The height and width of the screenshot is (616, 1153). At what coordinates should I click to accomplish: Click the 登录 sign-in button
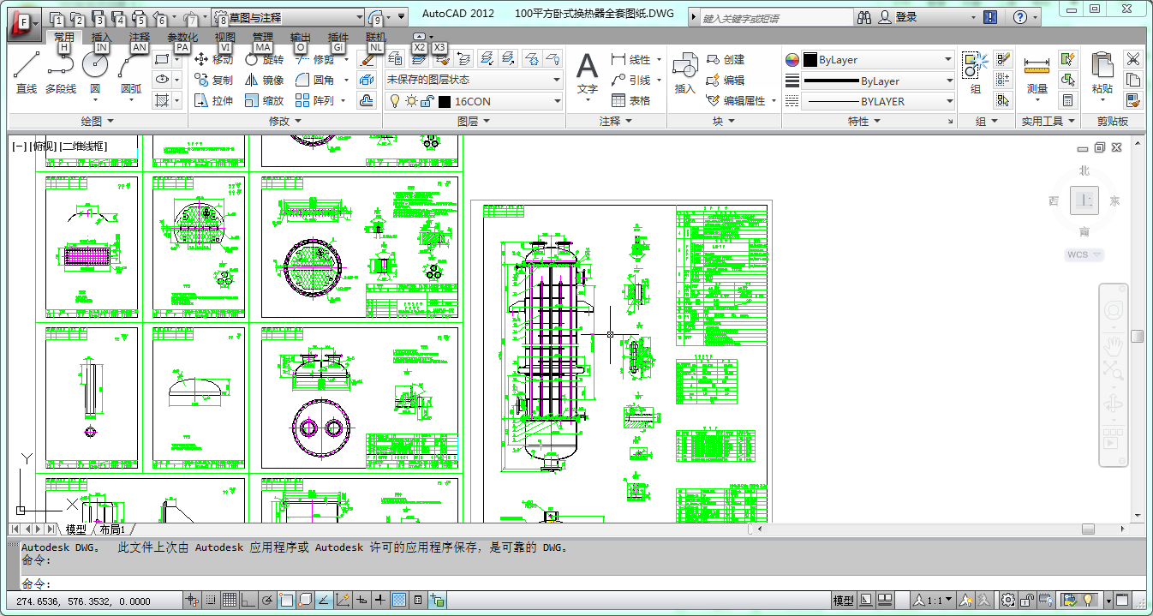tap(905, 17)
